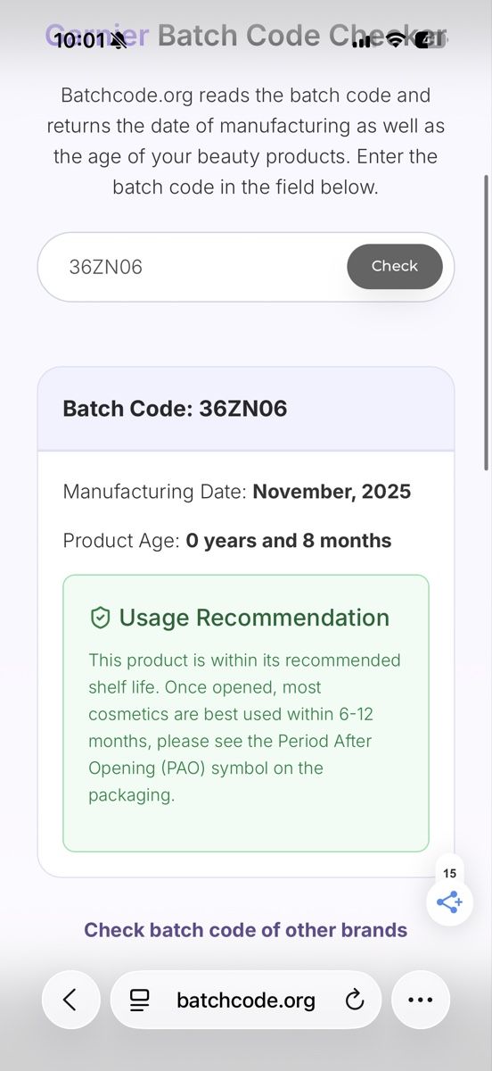Tap the silent bell icon near clock
Viewport: 492px width, 1071px height.
pyautogui.click(x=118, y=40)
